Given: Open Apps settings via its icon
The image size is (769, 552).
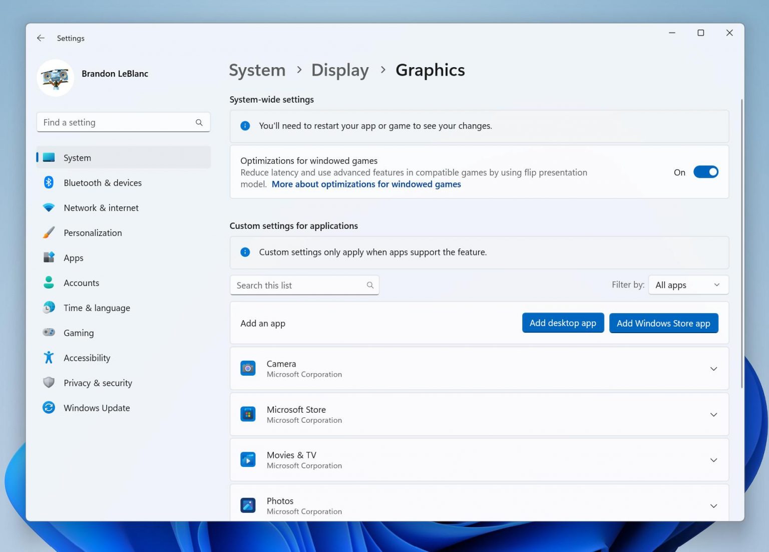Looking at the screenshot, I should (49, 257).
